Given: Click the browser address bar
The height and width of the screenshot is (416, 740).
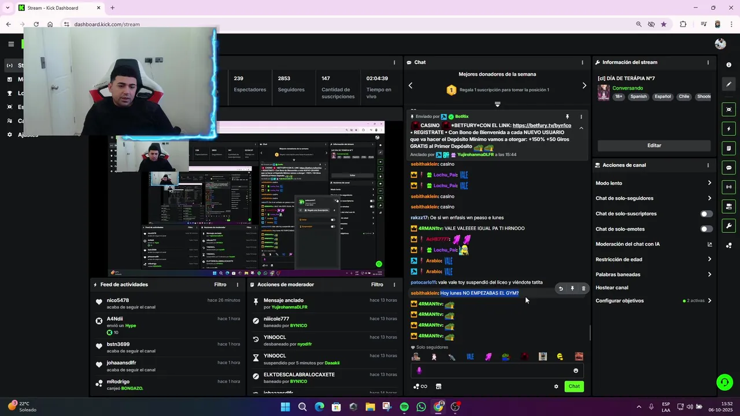Looking at the screenshot, I should pos(347,24).
